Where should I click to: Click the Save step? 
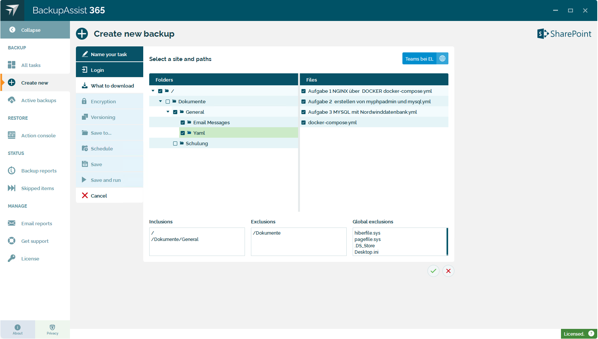110,164
